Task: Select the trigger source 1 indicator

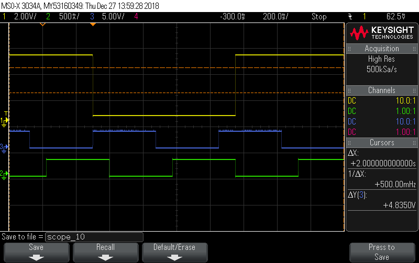Action: click(x=364, y=17)
